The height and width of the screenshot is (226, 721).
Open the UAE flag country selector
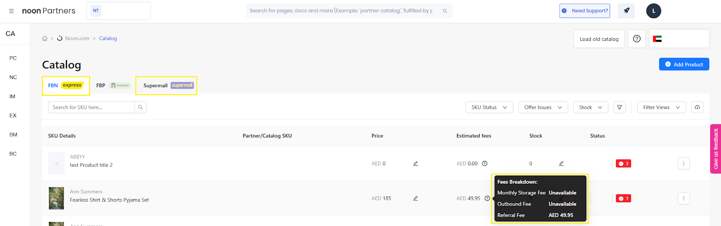click(679, 39)
